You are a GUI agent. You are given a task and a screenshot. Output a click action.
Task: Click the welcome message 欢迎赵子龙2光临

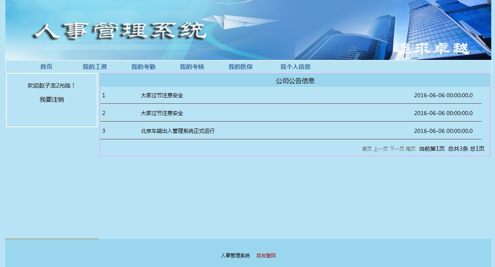pos(51,85)
